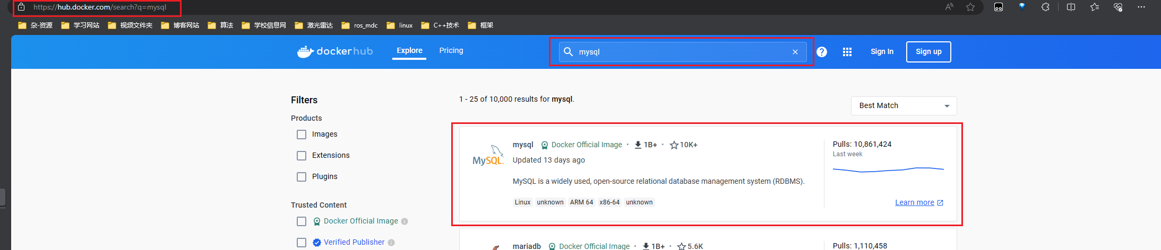The image size is (1161, 250).
Task: Click the info icon next to Verified Publisher
Action: (391, 243)
